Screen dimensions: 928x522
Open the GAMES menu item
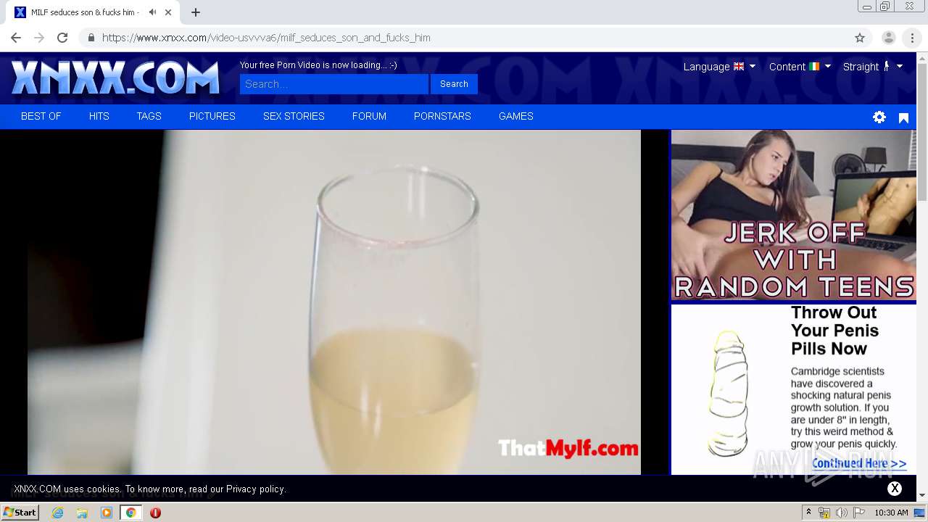pos(516,116)
